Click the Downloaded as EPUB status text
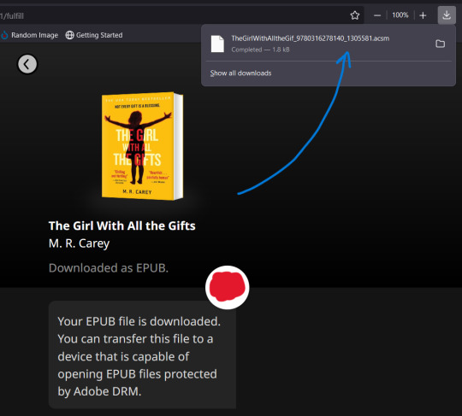 coord(109,268)
